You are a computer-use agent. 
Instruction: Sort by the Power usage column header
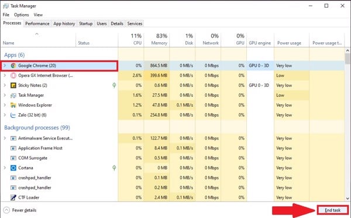tap(291, 40)
